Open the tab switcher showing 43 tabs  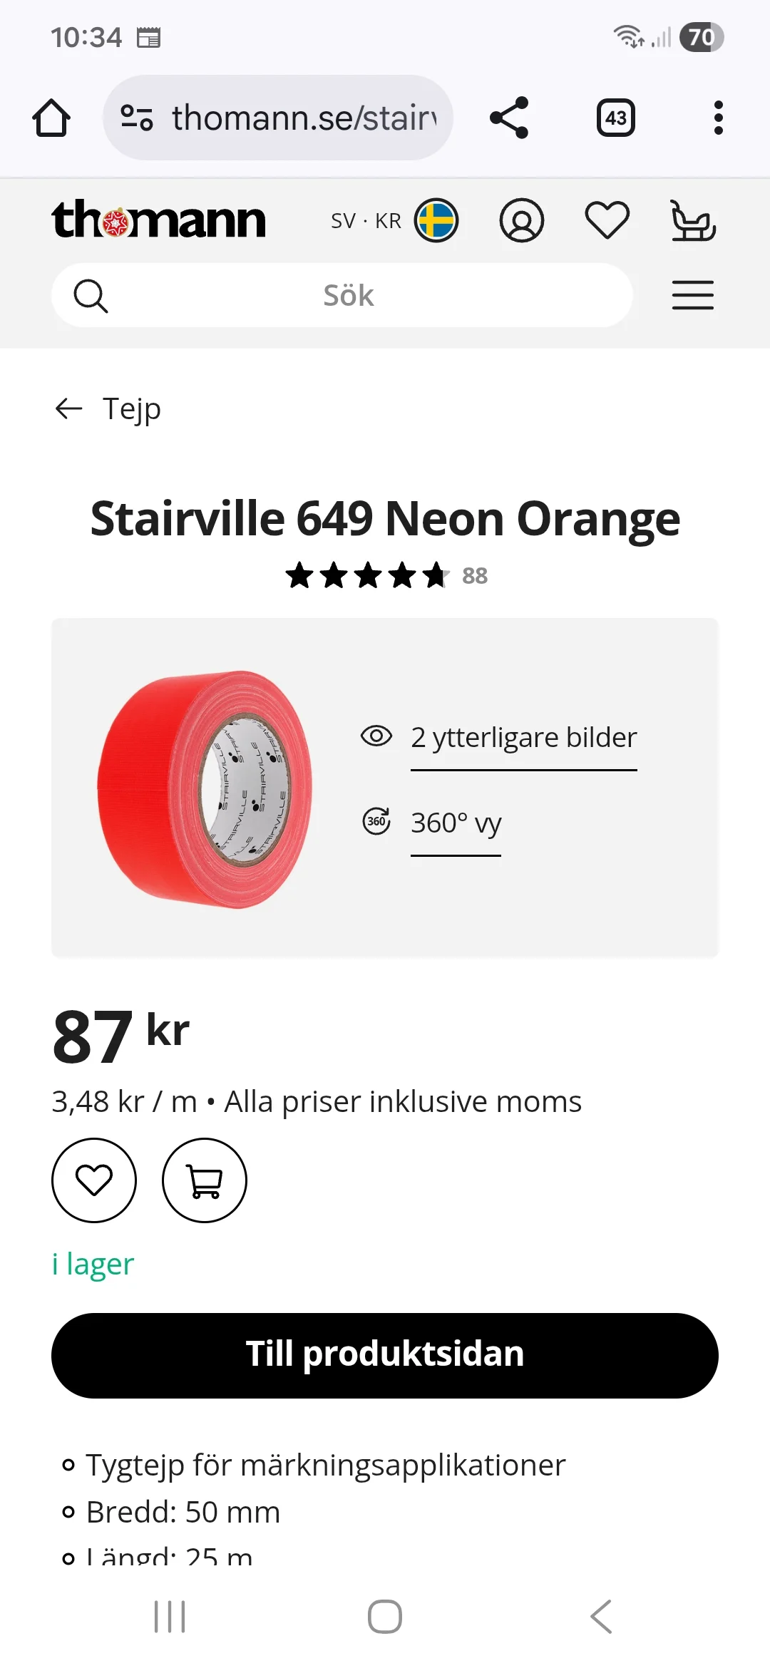(615, 118)
